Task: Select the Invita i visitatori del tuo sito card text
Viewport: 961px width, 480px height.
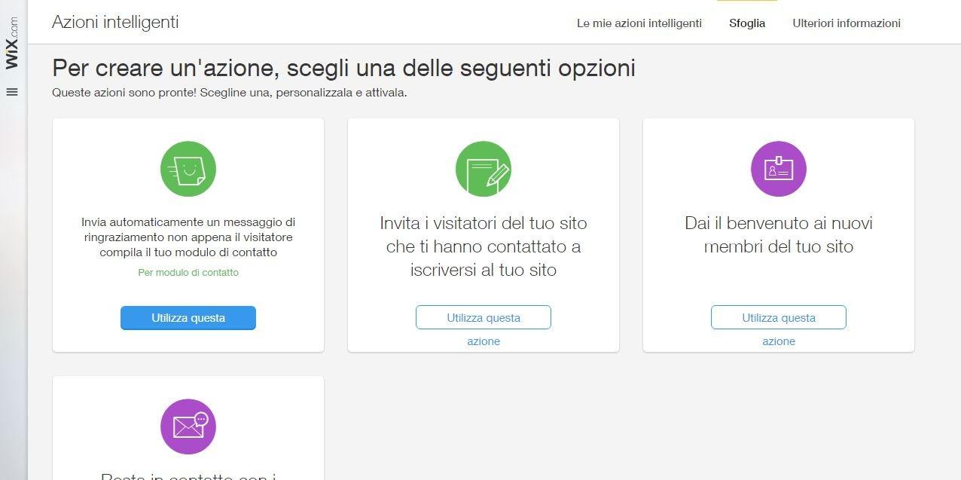Action: 484,246
